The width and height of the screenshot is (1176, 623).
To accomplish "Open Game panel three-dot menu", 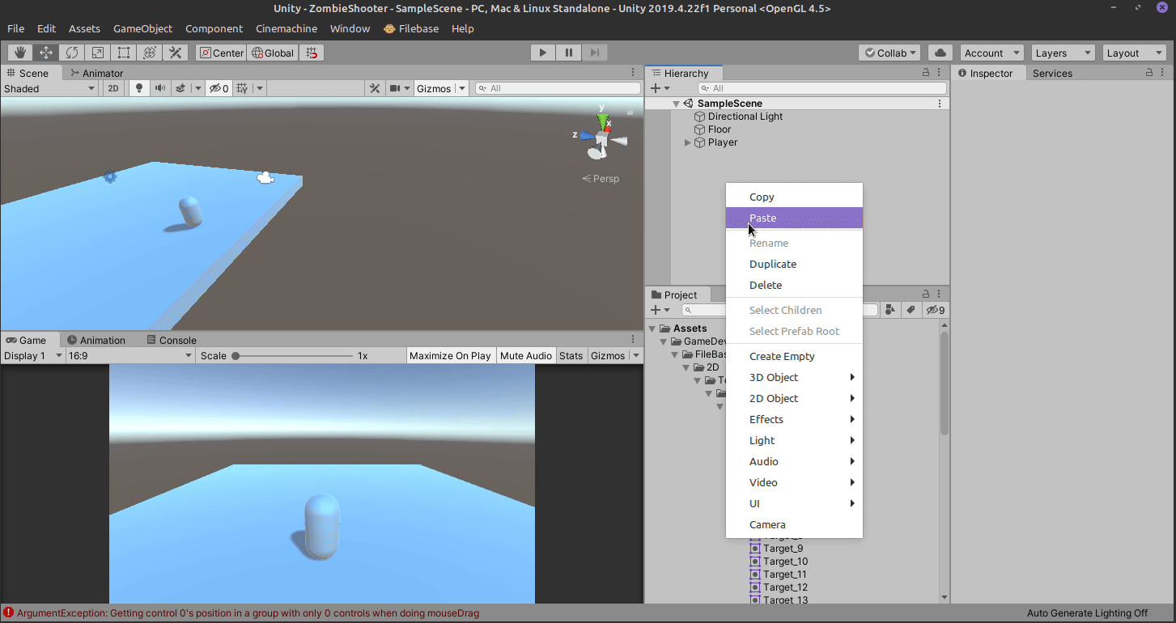I will tap(633, 340).
